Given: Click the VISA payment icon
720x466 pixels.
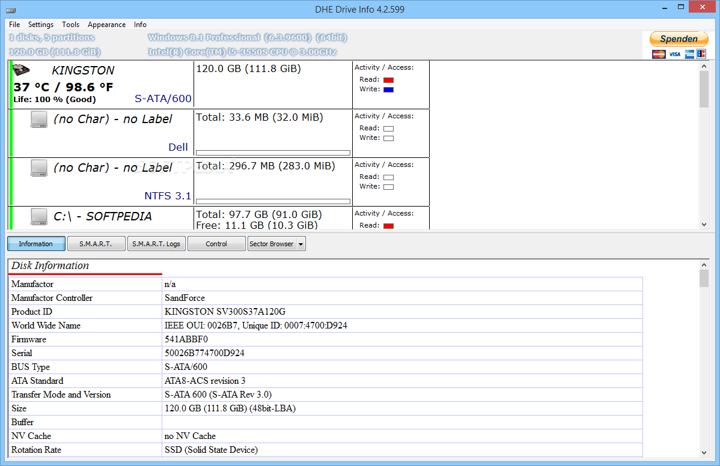Looking at the screenshot, I should (x=674, y=54).
